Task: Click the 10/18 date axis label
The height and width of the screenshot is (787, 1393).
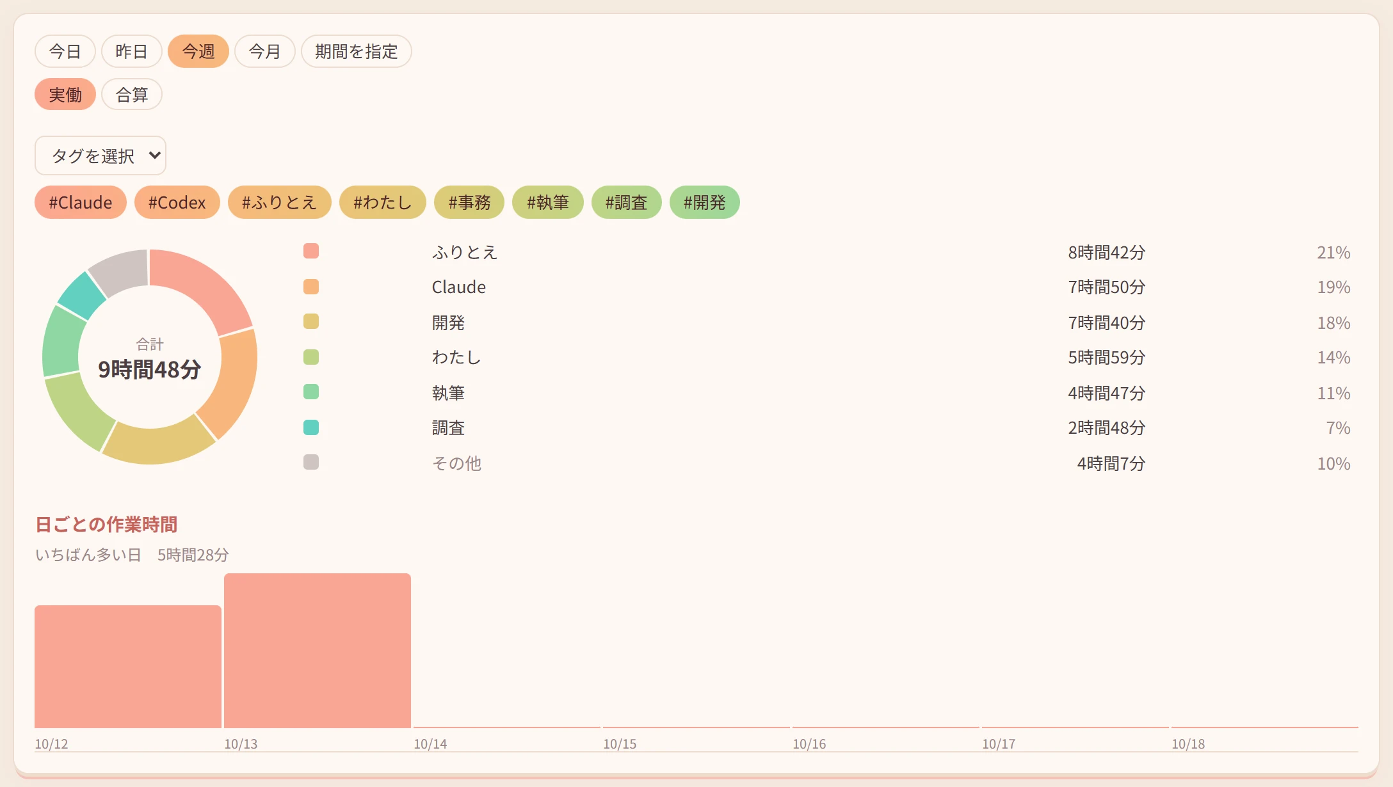Action: 1188,744
